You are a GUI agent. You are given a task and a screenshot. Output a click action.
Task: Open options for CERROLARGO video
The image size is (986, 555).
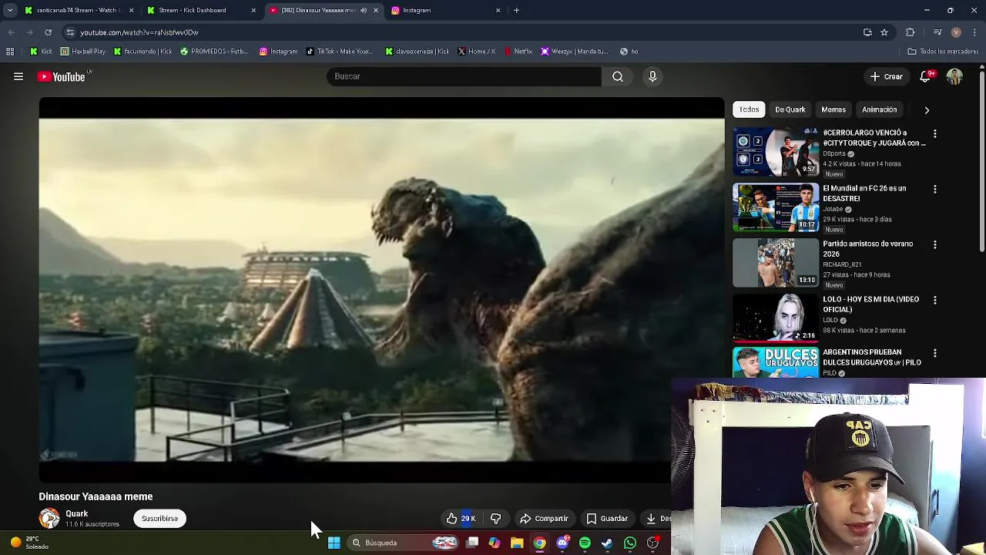tap(935, 133)
